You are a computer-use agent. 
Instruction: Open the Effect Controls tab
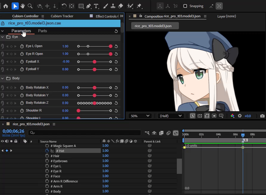(107, 16)
